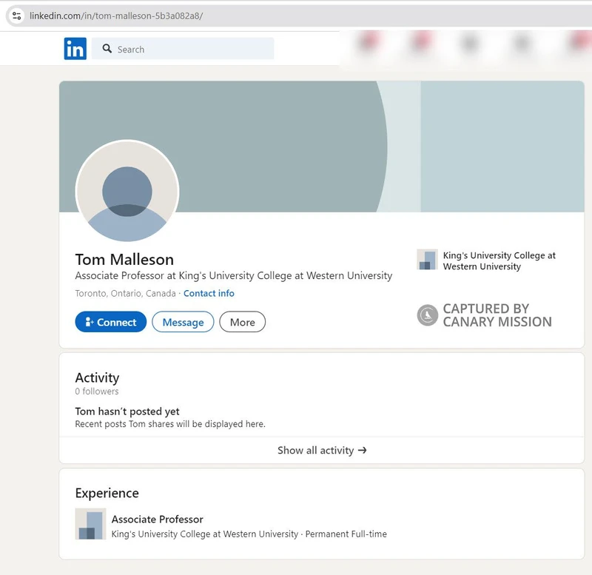Send a message with the Message button
Viewport: 592px width, 575px height.
coord(183,322)
